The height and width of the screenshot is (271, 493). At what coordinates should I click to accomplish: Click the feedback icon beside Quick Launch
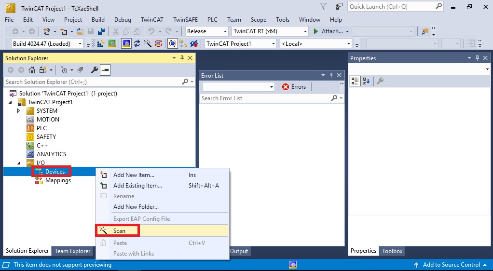point(339,6)
